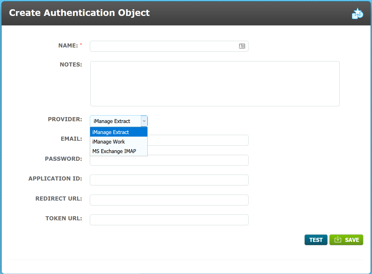Click the NOTES: label
This screenshot has width=372, height=274.
click(71, 64)
